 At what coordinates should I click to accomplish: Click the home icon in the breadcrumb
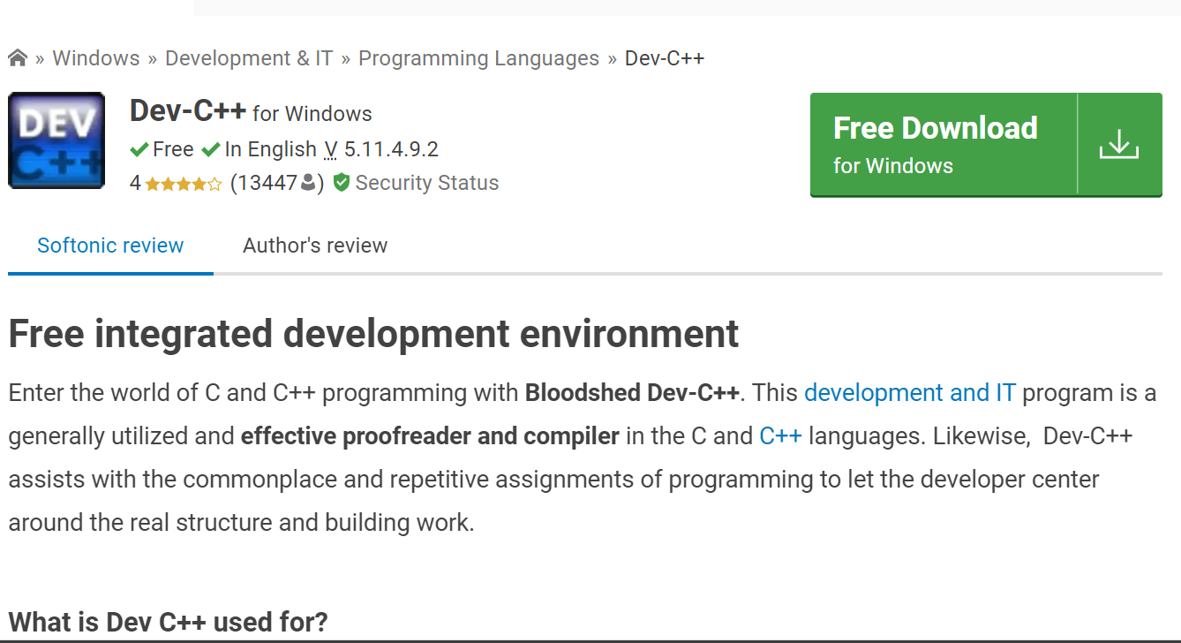(16, 57)
